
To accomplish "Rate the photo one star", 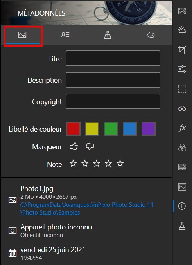I will pos(73,164).
